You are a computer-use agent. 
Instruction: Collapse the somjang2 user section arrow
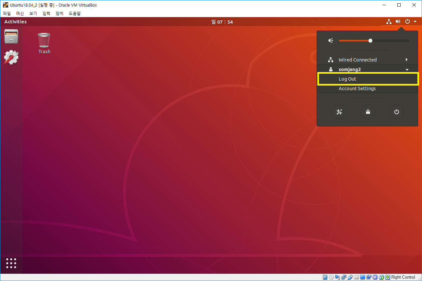point(407,70)
